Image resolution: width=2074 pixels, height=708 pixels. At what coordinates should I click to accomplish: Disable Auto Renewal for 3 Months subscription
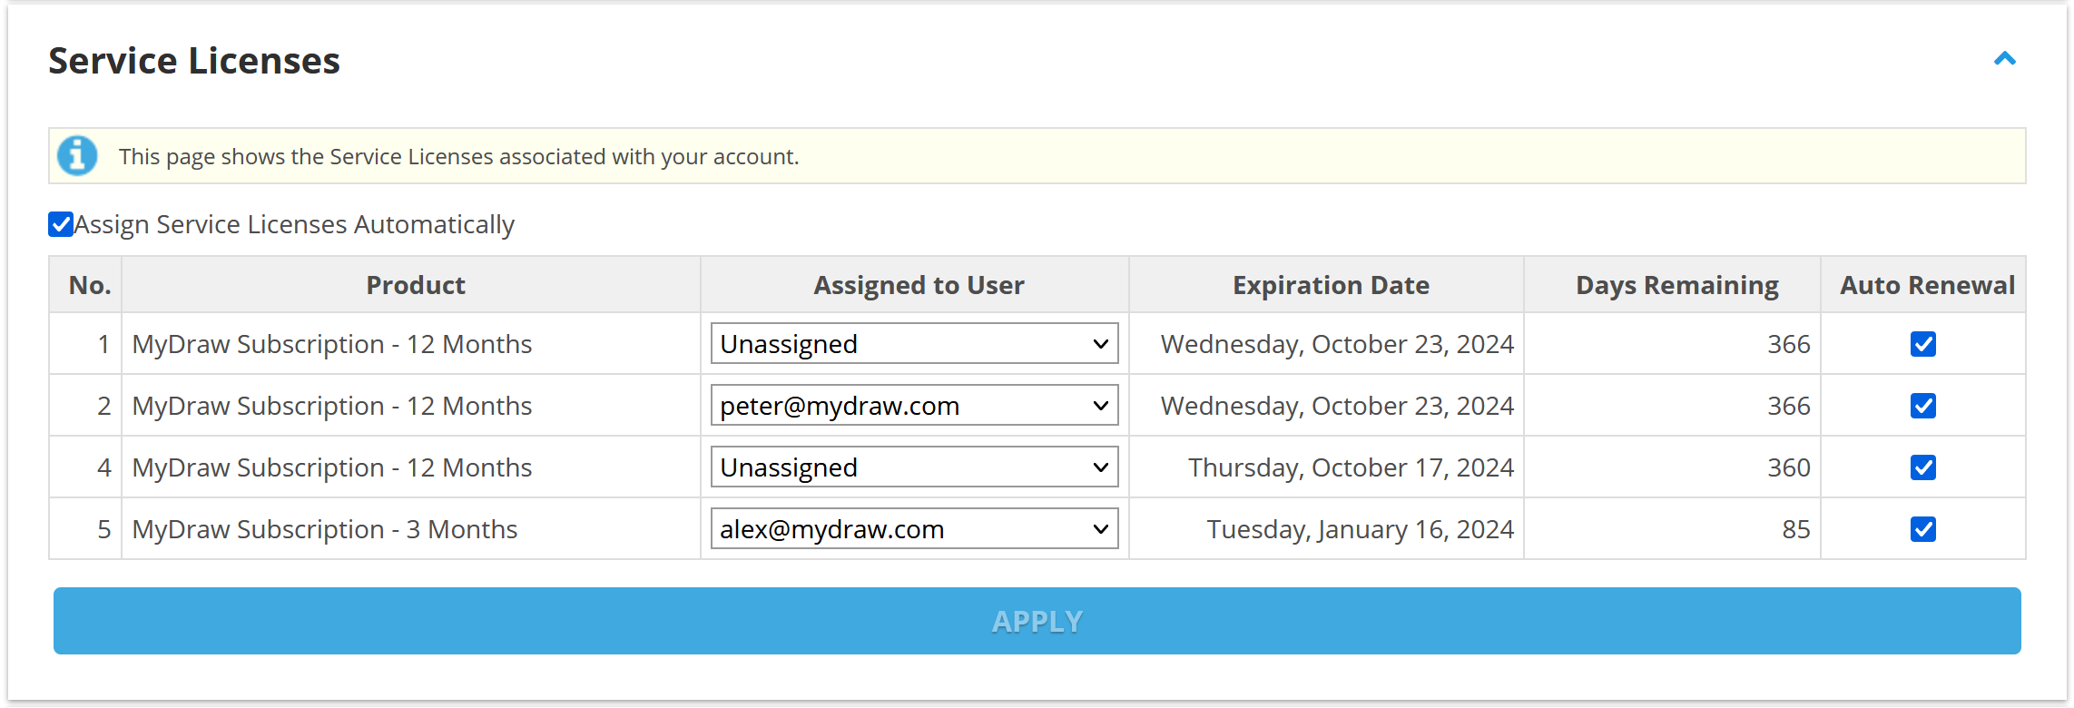pos(1922,529)
